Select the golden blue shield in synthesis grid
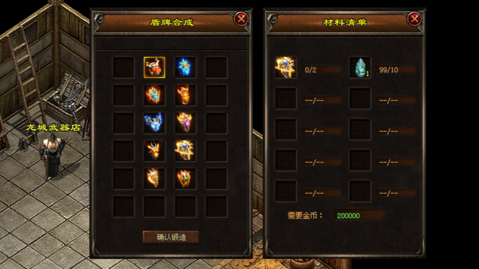The width and height of the screenshot is (479, 269). click(186, 151)
